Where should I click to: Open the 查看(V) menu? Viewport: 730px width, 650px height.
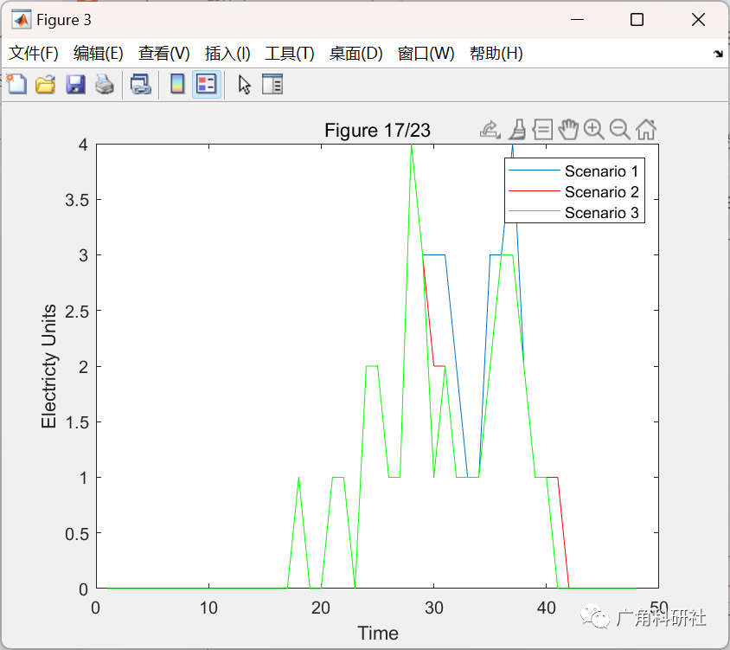pos(163,53)
